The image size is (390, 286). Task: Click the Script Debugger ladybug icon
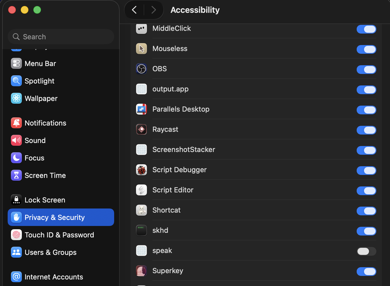tap(141, 170)
